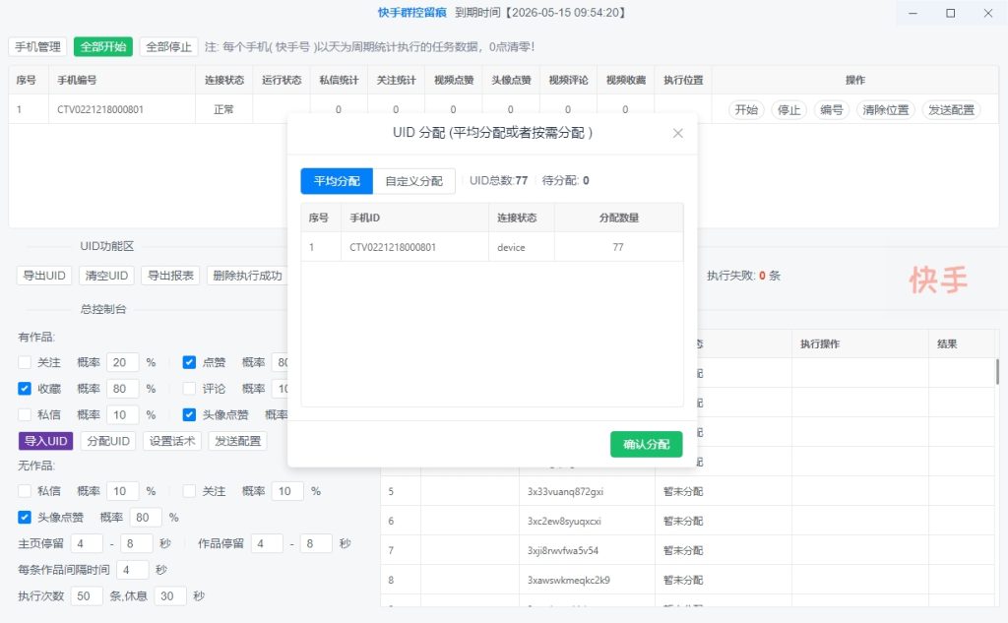This screenshot has width=1008, height=623.
Task: Click the 全部开始 start-all button
Action: pos(103,46)
